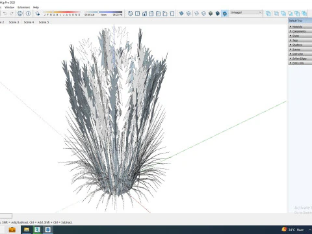The height and width of the screenshot is (234, 312).
Task: Toggle Back Edges face style
Action: click(188, 14)
